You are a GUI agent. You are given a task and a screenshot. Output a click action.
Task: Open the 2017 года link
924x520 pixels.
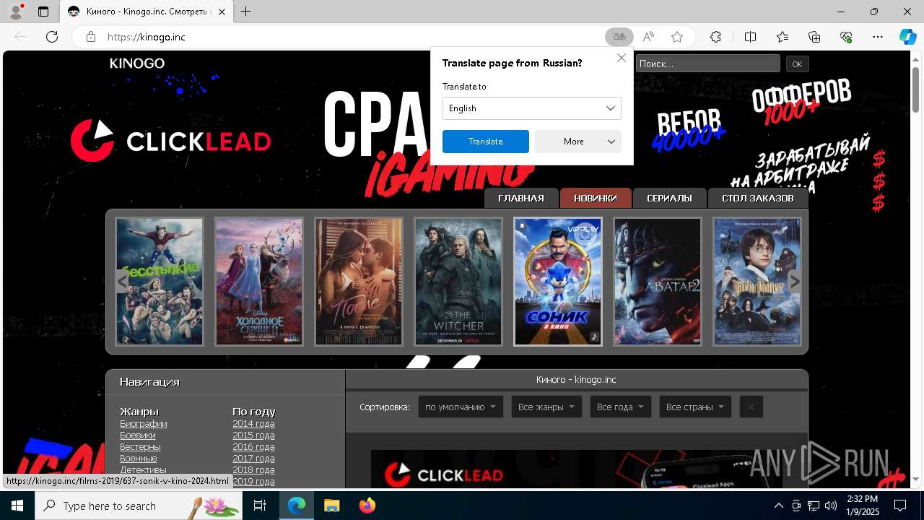[253, 459]
